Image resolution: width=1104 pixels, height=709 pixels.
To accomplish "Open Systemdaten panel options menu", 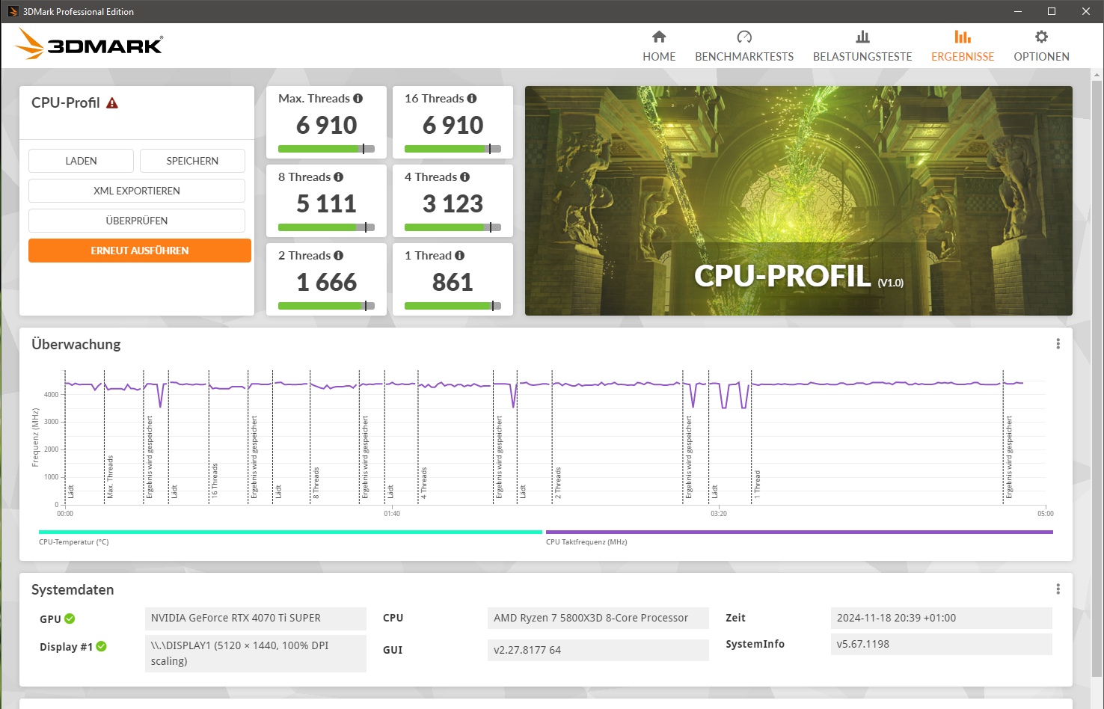I will 1058,589.
